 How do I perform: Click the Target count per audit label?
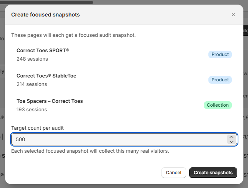click(37, 128)
